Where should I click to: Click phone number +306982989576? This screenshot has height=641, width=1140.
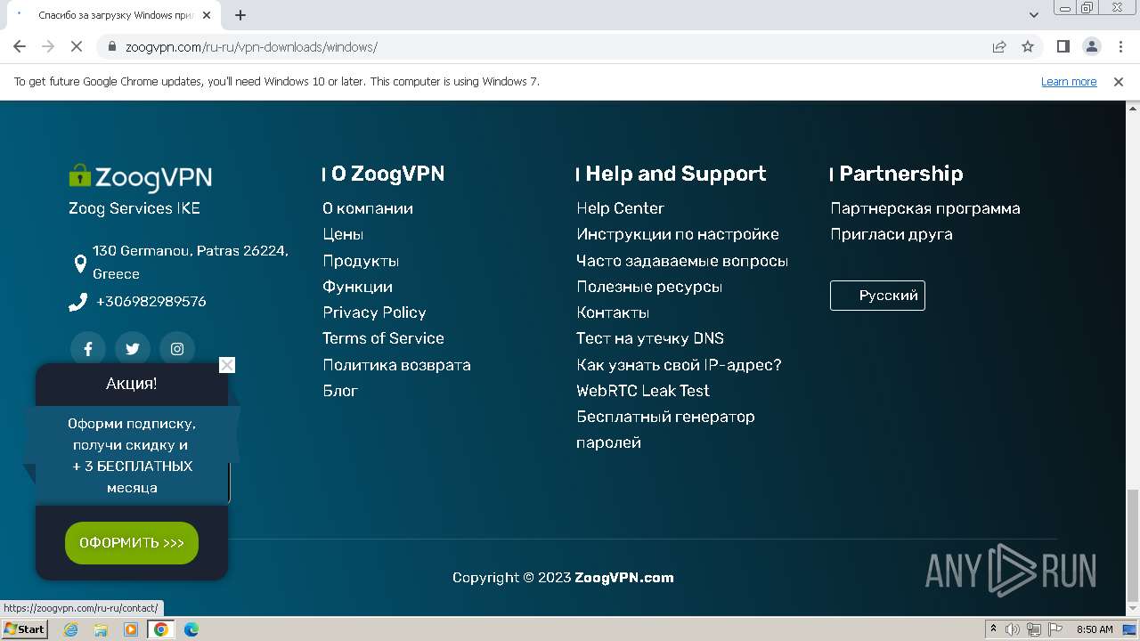tap(151, 302)
